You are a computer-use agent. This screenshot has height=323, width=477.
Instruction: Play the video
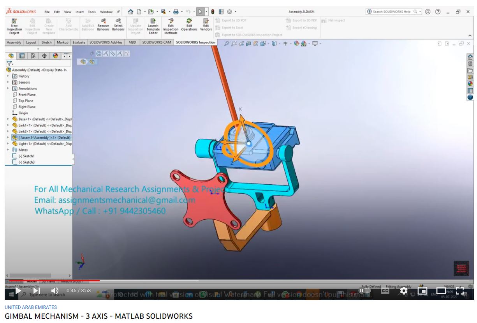18,291
